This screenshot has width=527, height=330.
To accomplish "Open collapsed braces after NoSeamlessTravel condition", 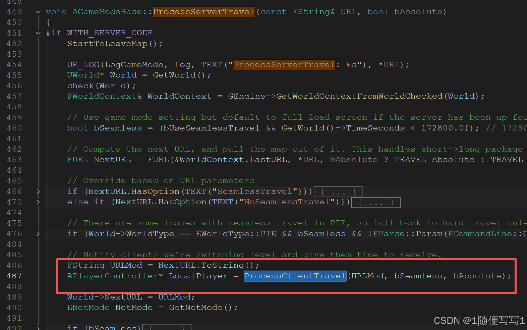I will pyautogui.click(x=376, y=203).
